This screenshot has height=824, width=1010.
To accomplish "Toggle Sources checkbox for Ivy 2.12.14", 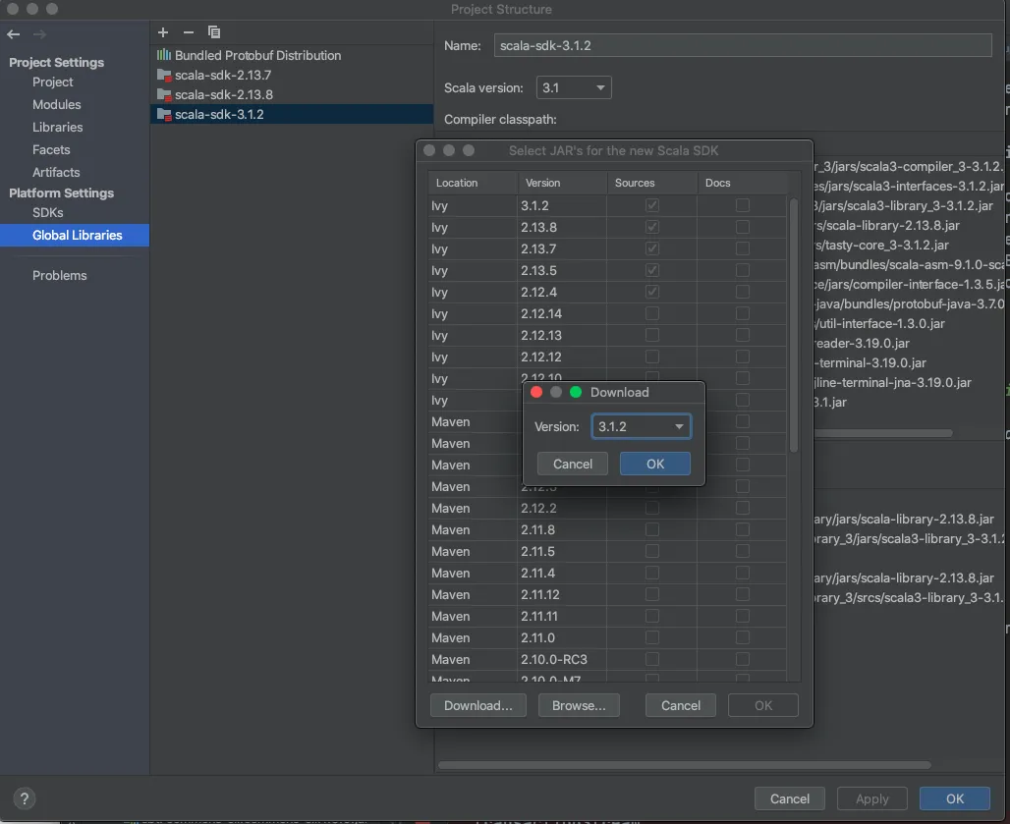I will 651,313.
